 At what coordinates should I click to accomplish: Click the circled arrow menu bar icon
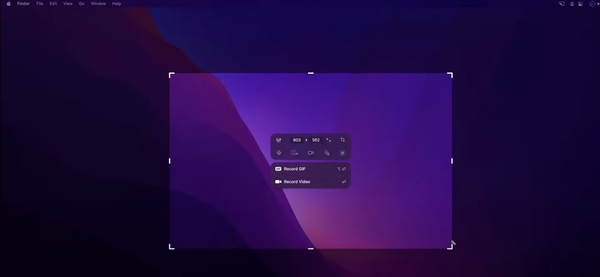pos(592,4)
